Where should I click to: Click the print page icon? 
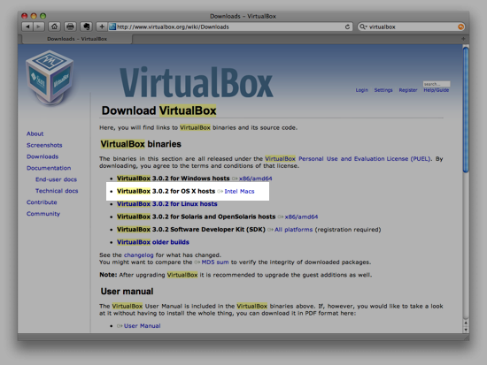pos(71,27)
